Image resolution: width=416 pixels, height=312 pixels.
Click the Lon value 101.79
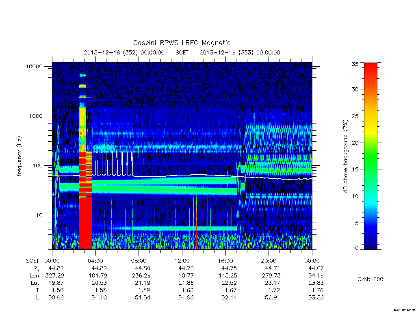coord(98,276)
